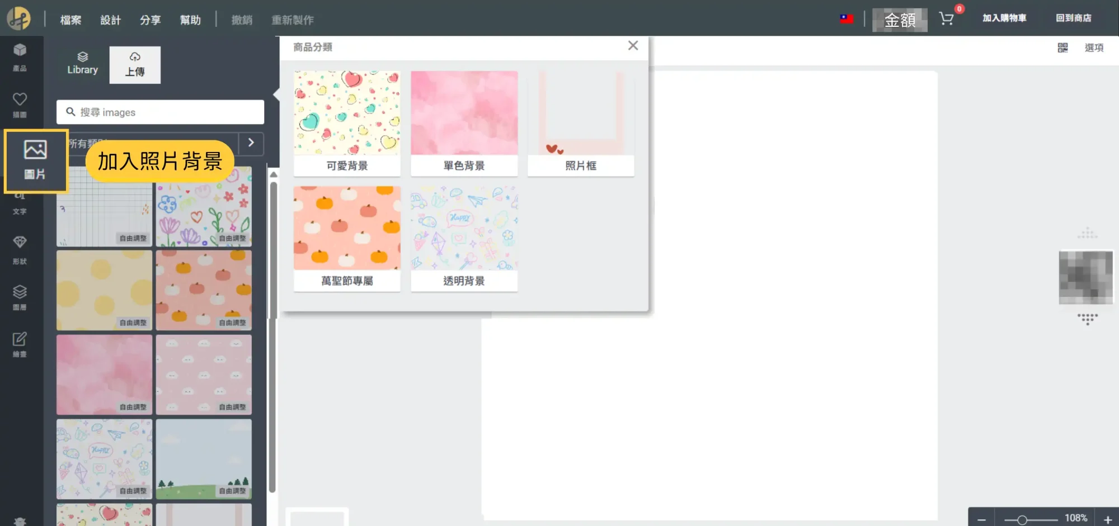Go to the next page using the dotted down arrow

[1087, 319]
